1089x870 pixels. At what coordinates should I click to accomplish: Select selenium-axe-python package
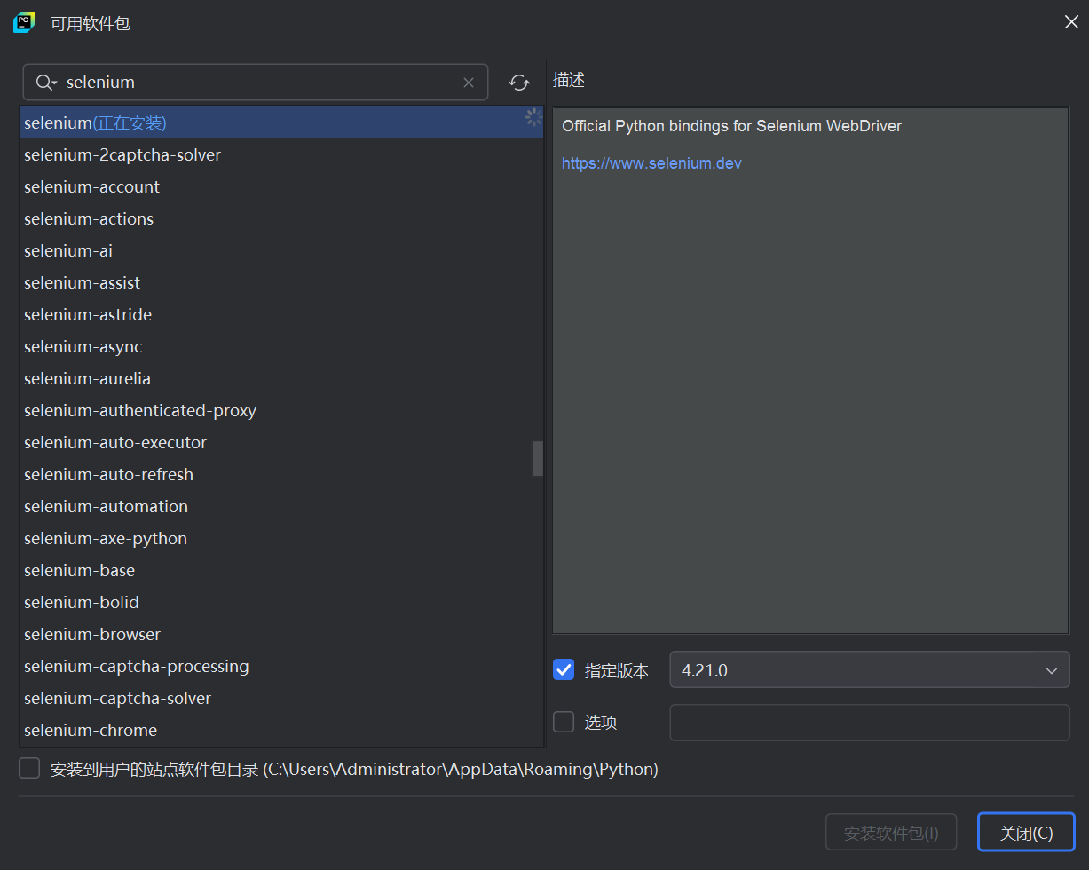click(281, 538)
